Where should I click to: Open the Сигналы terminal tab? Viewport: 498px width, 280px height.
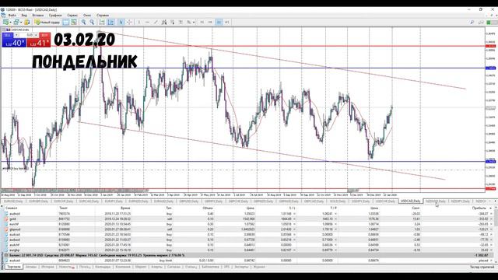pyautogui.click(x=174, y=267)
